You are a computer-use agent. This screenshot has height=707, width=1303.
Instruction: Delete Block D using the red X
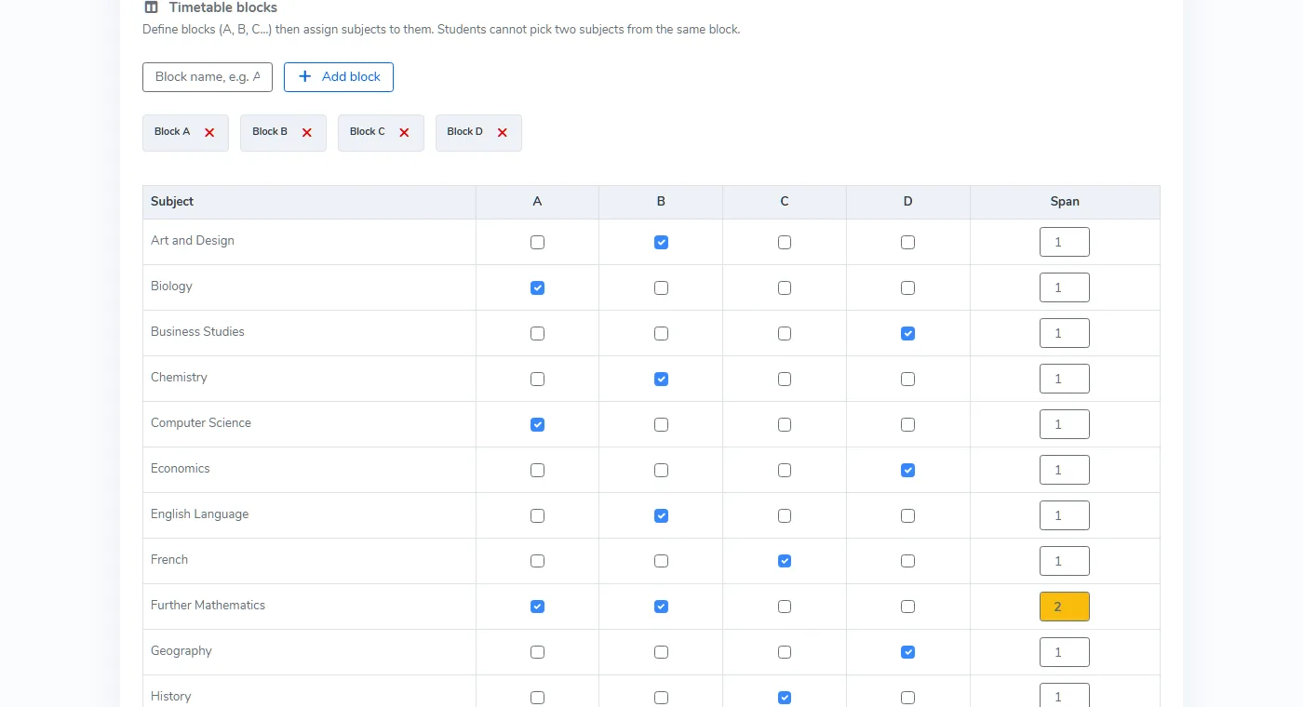click(x=503, y=133)
